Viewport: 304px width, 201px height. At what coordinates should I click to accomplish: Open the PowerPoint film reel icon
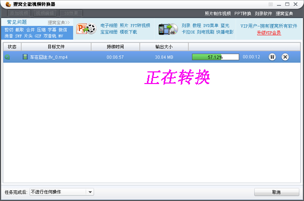coord(86,29)
